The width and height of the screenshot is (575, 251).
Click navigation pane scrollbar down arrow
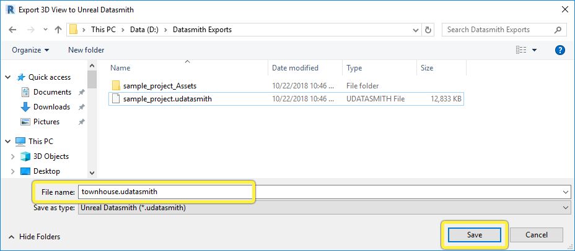pyautogui.click(x=92, y=172)
